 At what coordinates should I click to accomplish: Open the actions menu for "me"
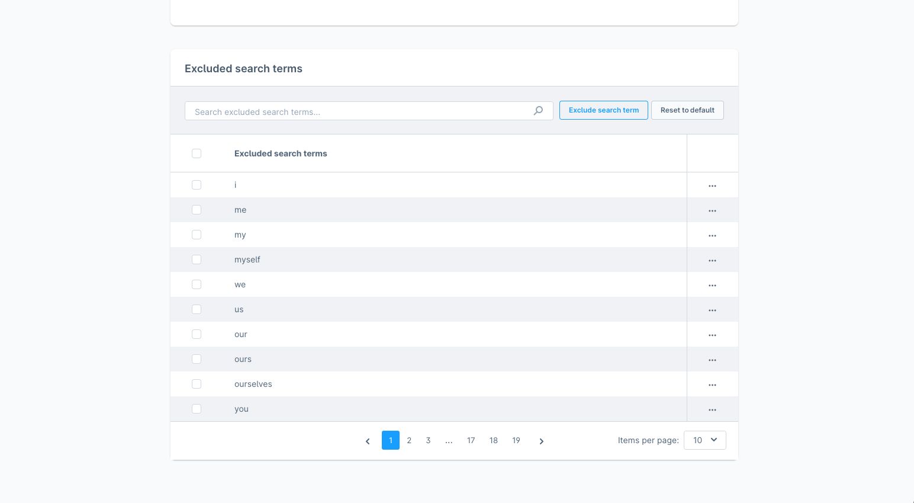coord(712,210)
